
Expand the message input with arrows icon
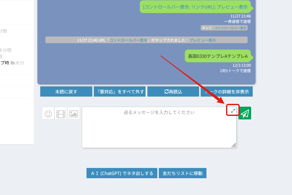pos(233,111)
